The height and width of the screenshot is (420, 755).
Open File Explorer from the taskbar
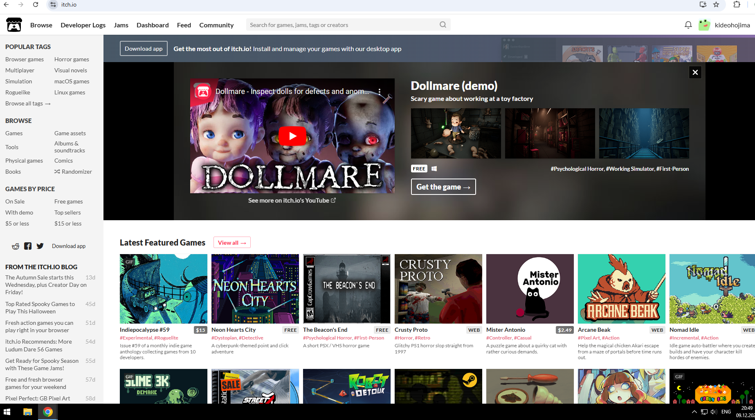point(27,412)
